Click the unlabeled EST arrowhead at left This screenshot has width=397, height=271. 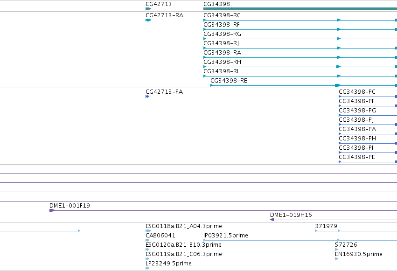coord(79,231)
